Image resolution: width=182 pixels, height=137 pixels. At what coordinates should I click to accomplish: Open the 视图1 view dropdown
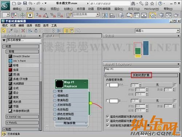click(x=178, y=31)
